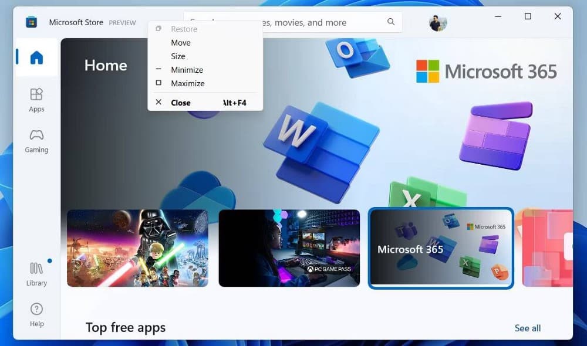Open your account profile picture

tap(437, 22)
